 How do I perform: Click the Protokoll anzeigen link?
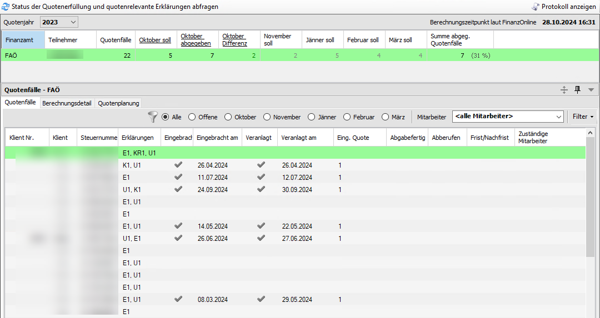point(568,7)
